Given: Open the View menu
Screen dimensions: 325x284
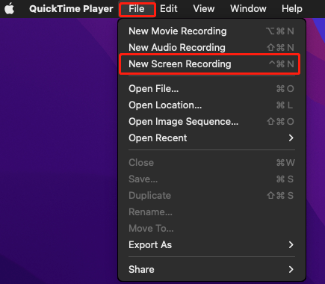Looking at the screenshot, I should point(204,9).
